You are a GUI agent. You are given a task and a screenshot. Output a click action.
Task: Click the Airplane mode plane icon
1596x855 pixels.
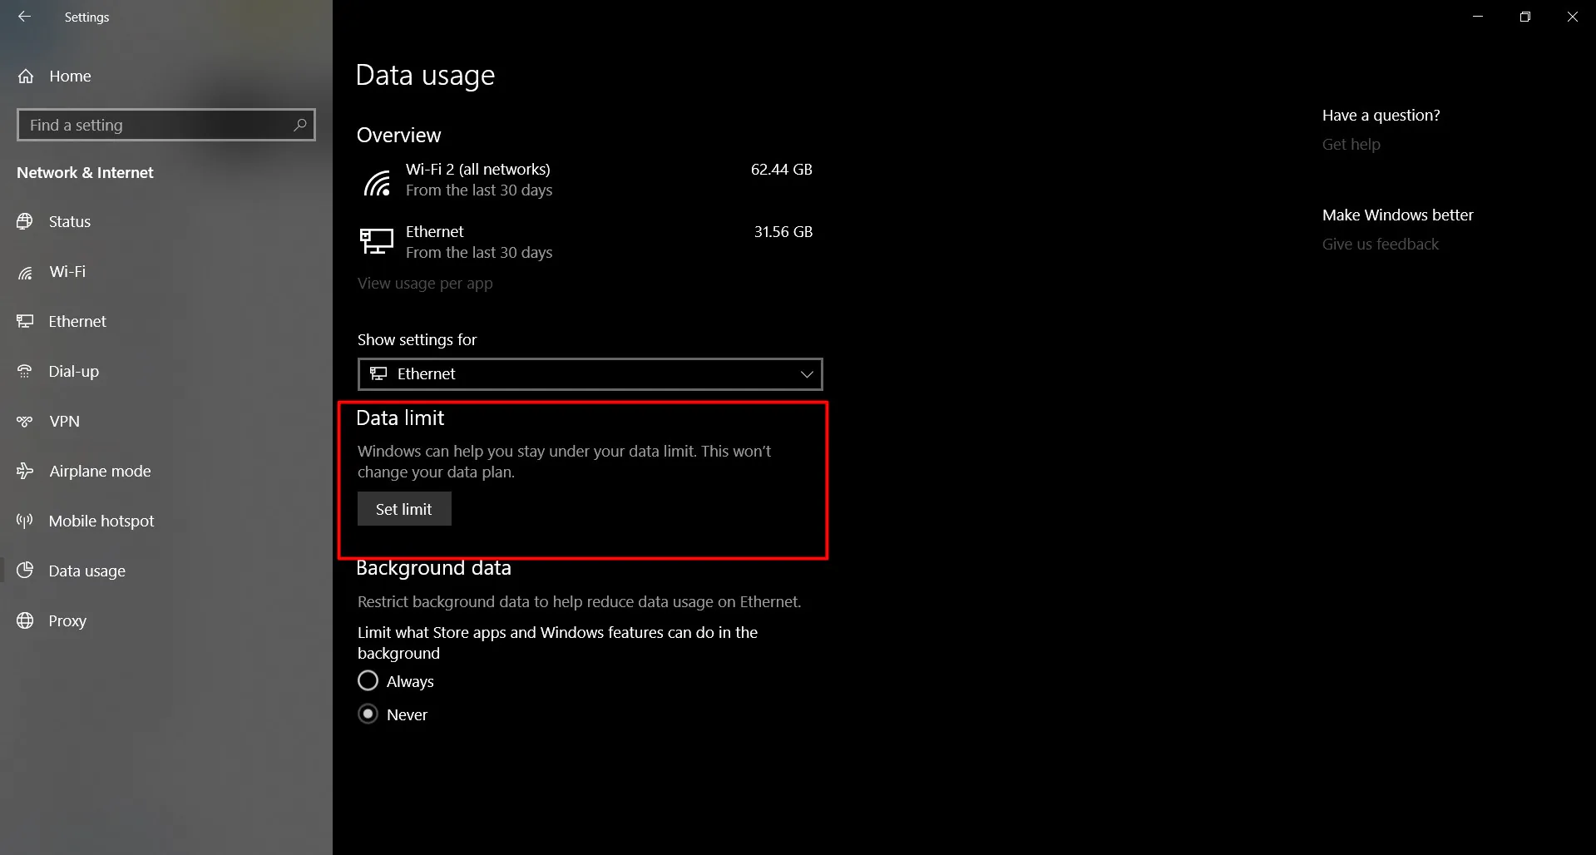pos(25,471)
